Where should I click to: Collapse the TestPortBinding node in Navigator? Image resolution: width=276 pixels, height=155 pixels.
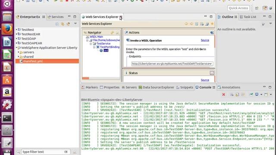click(94, 47)
